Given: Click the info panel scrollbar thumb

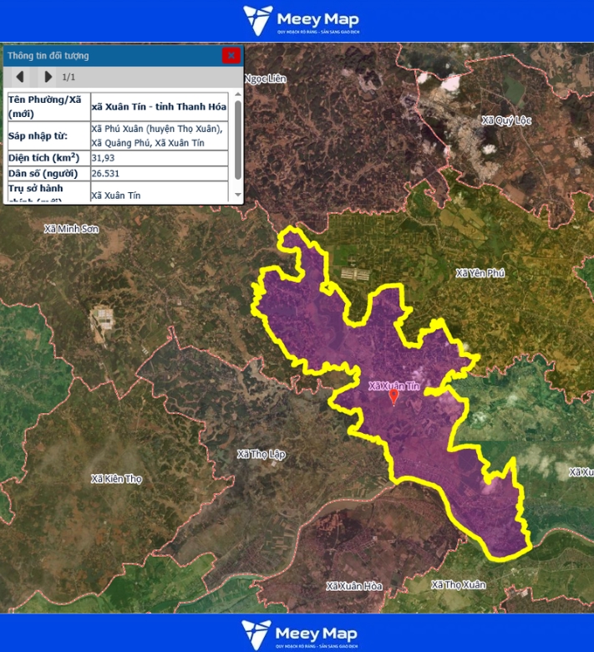Looking at the screenshot, I should [238, 138].
